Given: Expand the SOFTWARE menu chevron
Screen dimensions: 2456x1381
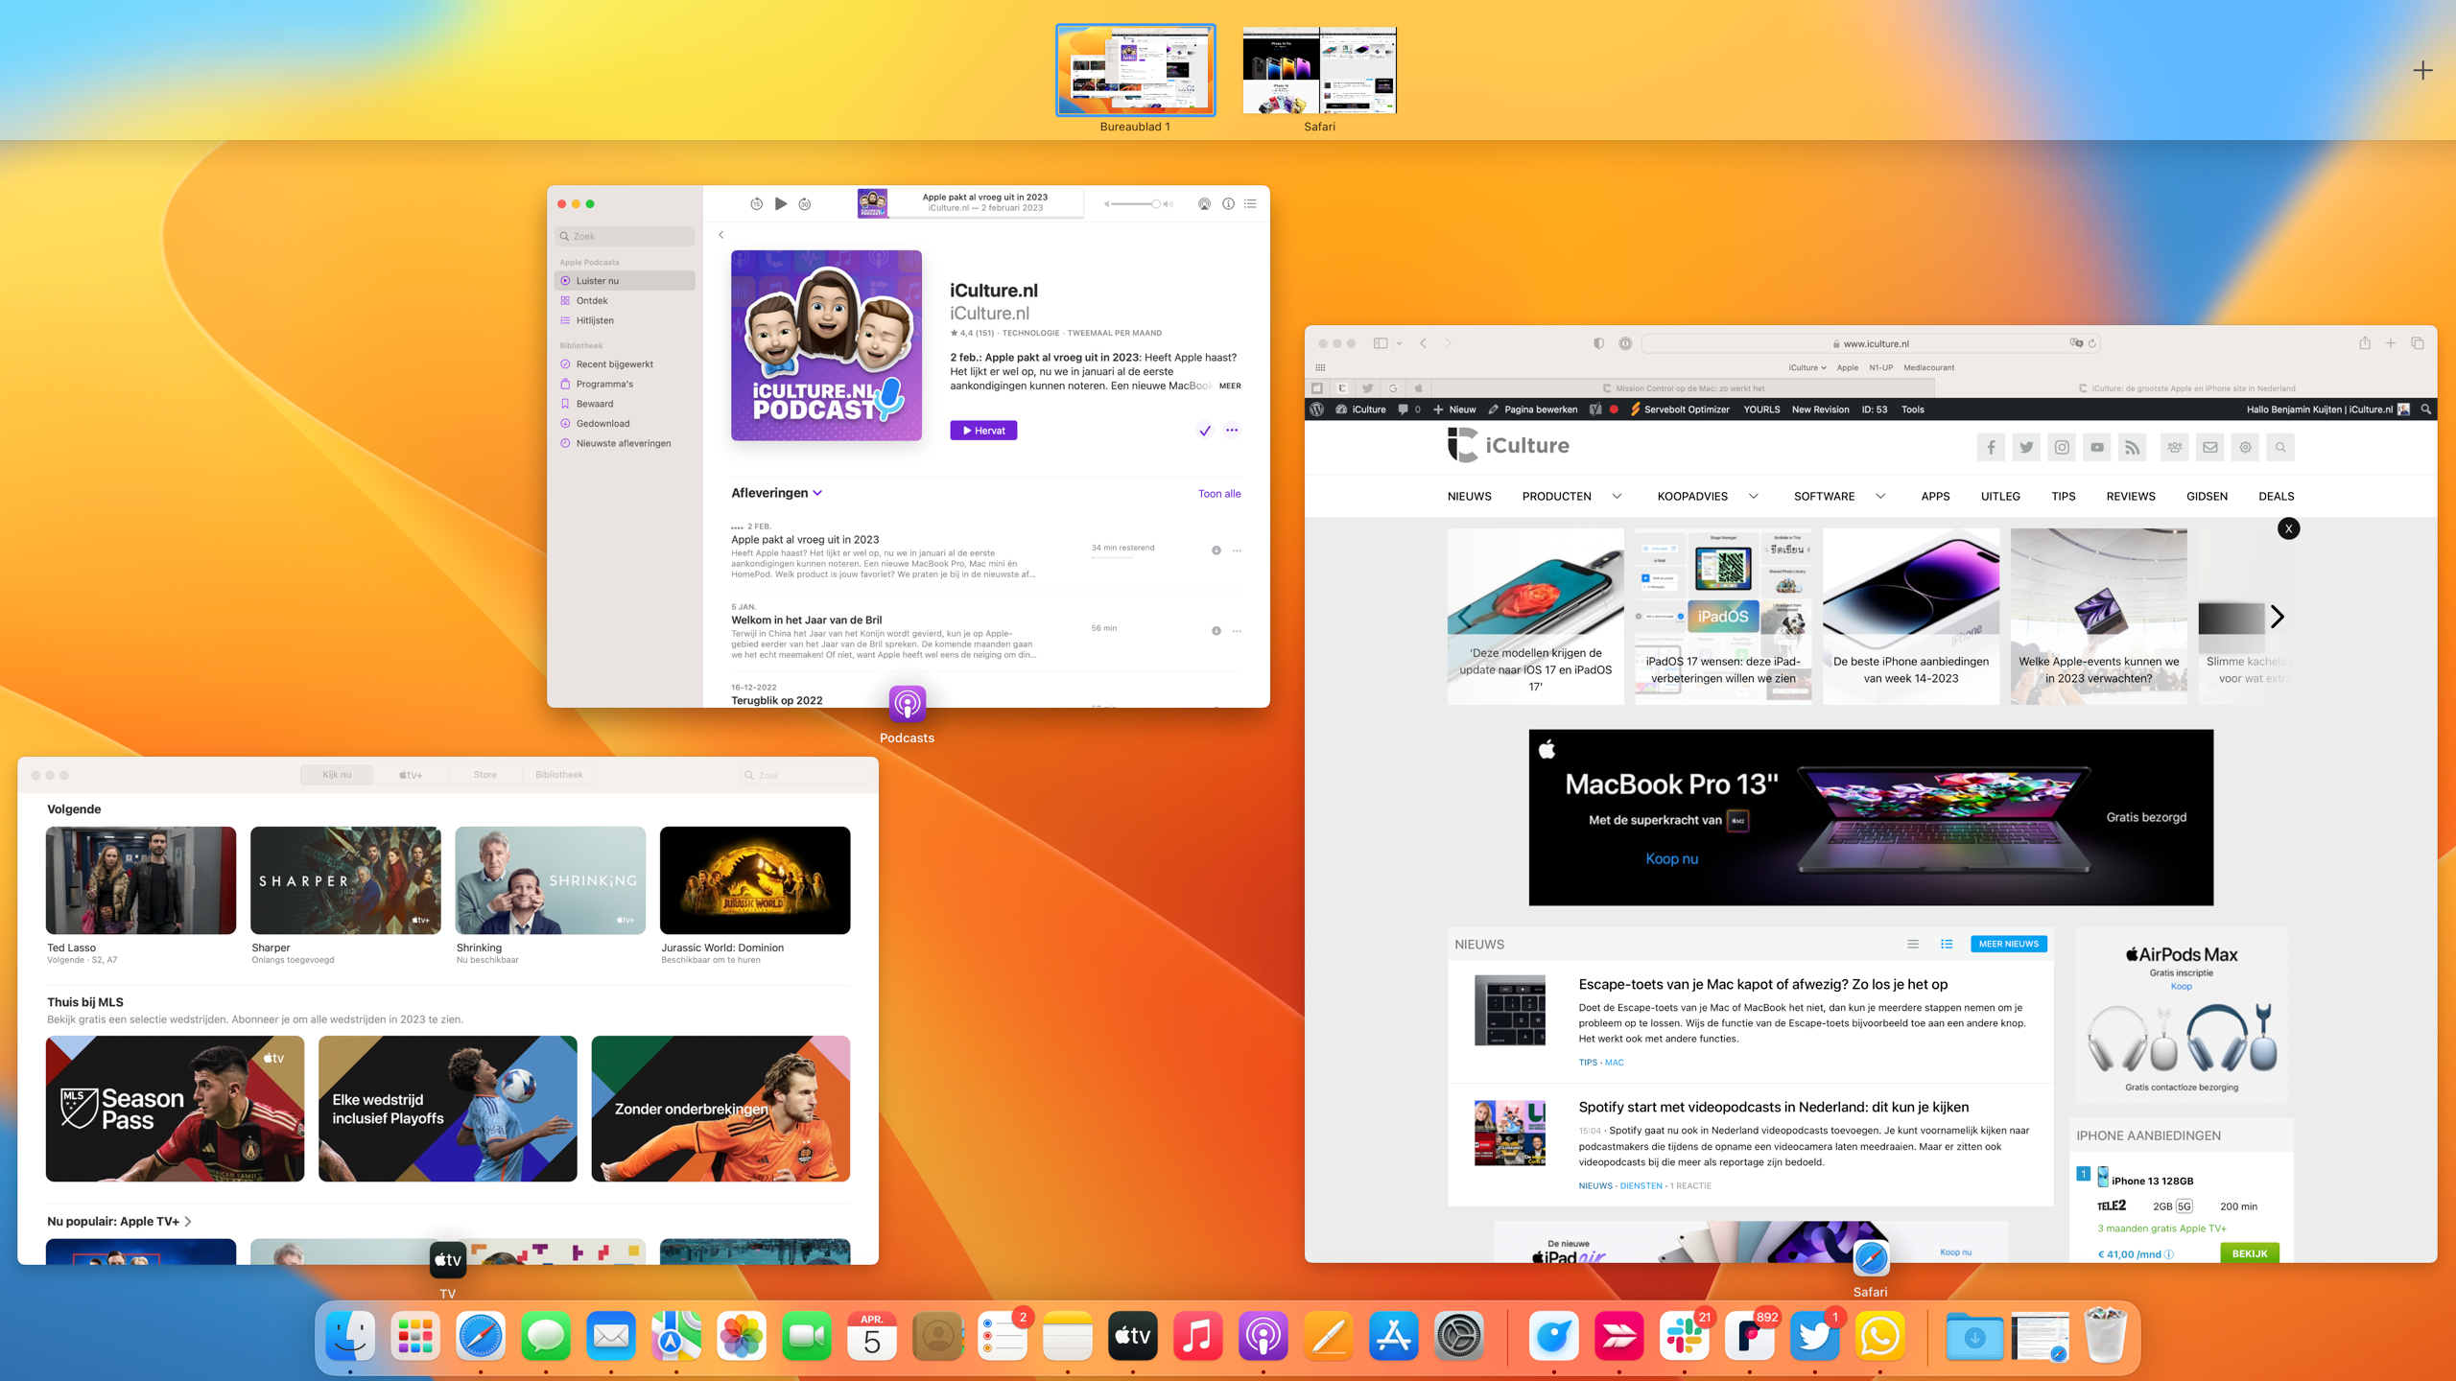Looking at the screenshot, I should point(1880,497).
